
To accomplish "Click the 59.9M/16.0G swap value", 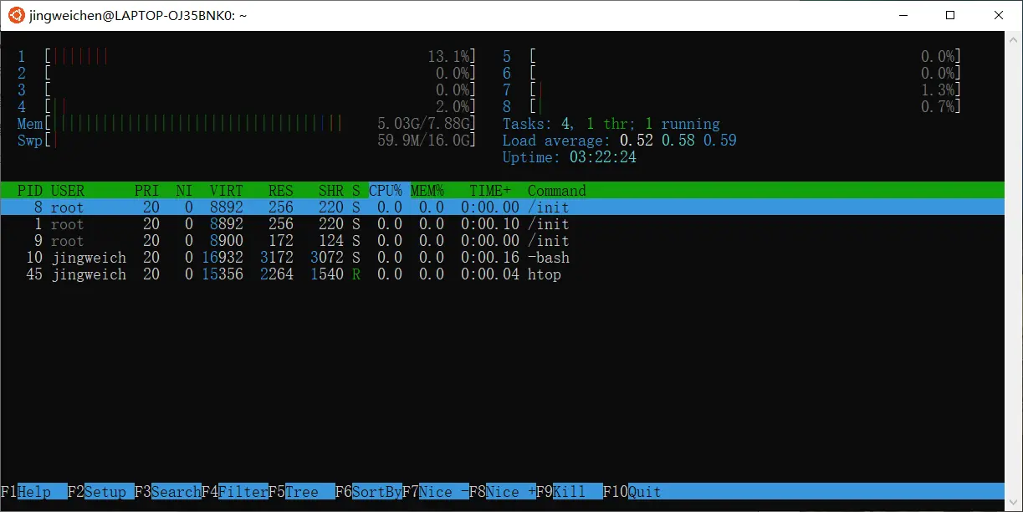I will click(x=423, y=141).
